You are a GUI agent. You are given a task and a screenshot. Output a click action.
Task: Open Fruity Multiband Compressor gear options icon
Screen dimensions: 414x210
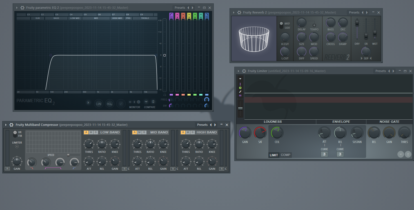(12, 125)
